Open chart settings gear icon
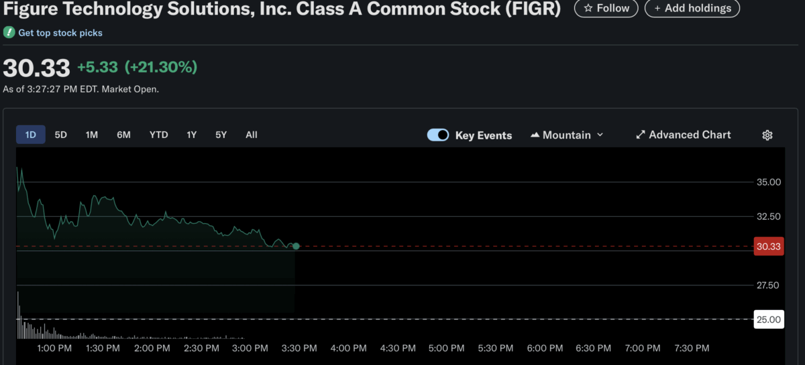The height and width of the screenshot is (365, 805). pos(767,135)
